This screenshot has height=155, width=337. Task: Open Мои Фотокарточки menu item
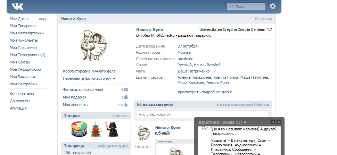pos(27,33)
